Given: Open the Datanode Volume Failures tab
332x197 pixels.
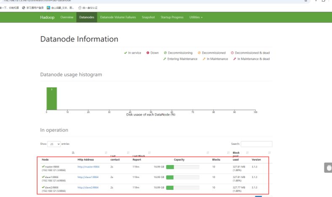Looking at the screenshot, I should tap(118, 17).
